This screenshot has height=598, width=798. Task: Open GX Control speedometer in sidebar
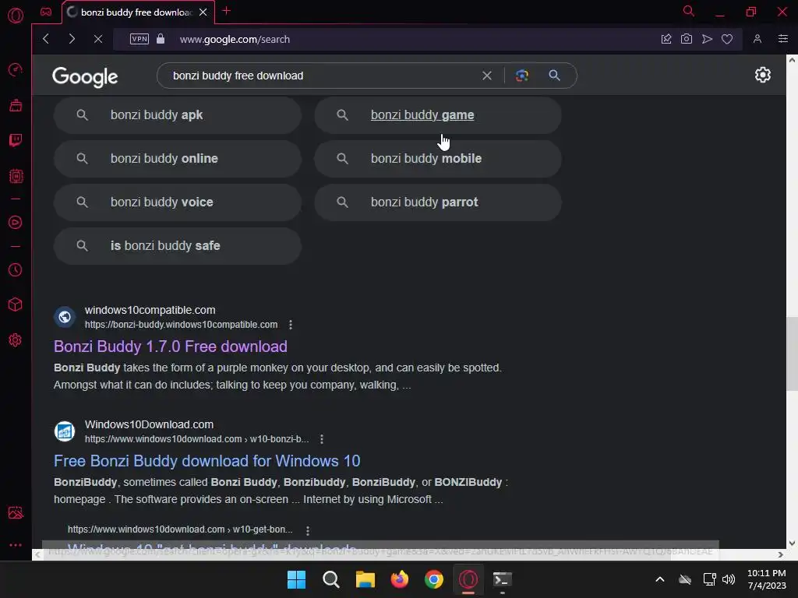[16, 69]
